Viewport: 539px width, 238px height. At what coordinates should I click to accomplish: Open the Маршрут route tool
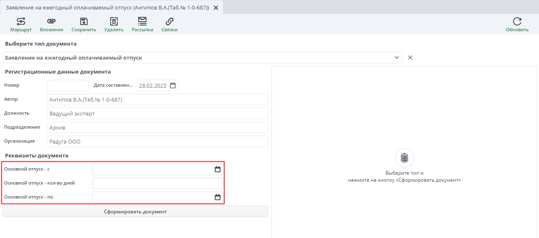[21, 25]
